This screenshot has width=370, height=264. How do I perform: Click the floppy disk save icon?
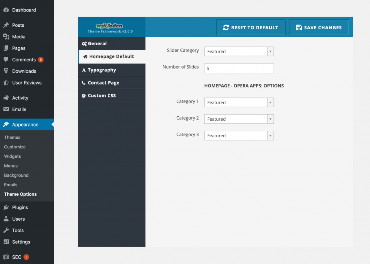tap(299, 27)
